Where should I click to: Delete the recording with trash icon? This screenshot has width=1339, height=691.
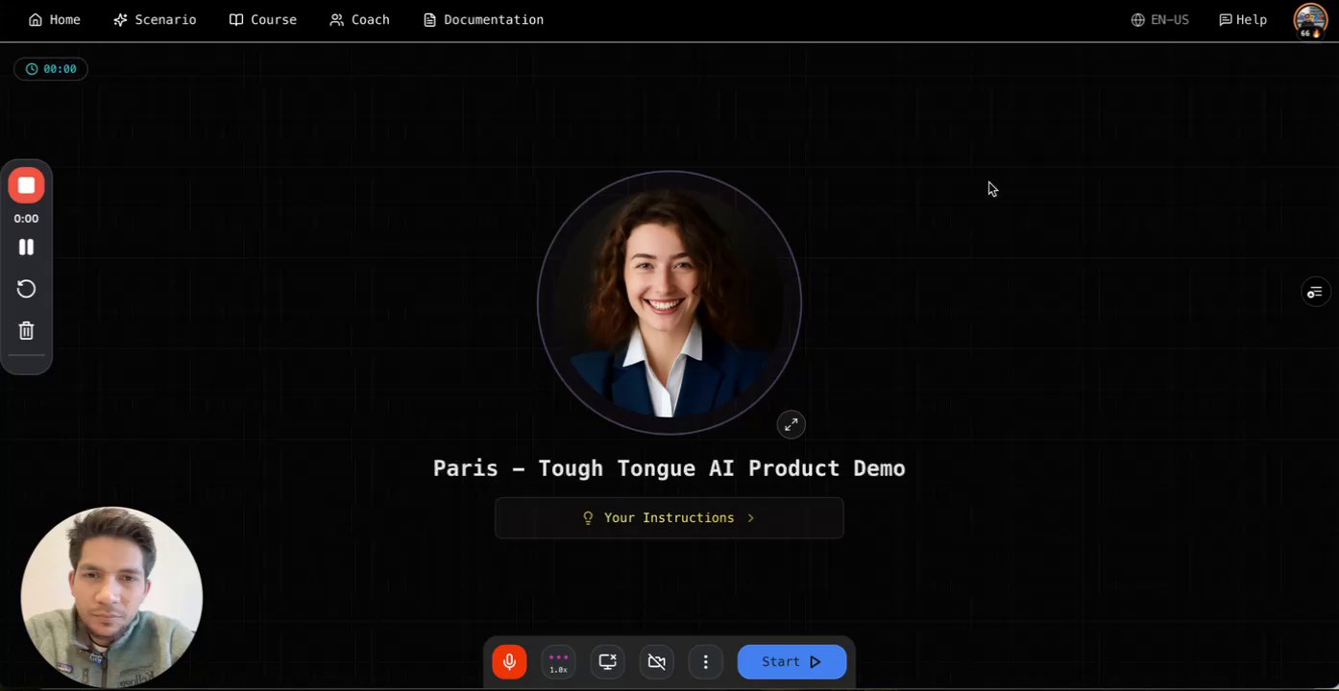pos(27,331)
